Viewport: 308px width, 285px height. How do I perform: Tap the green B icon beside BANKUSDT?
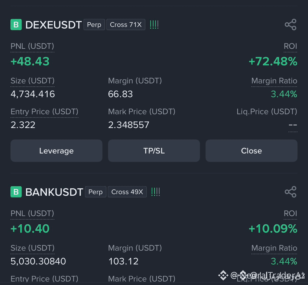coord(16,192)
